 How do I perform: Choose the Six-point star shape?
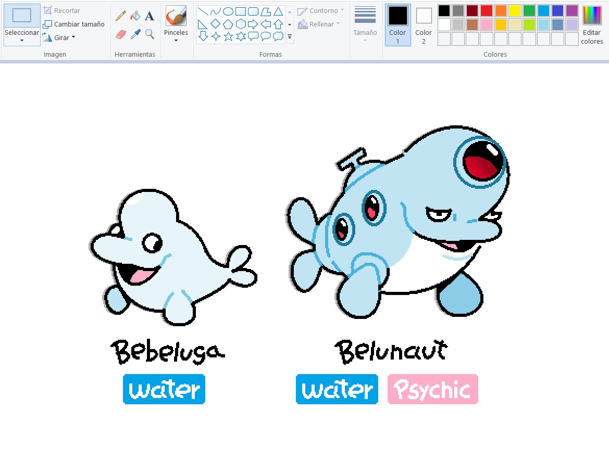tap(241, 36)
